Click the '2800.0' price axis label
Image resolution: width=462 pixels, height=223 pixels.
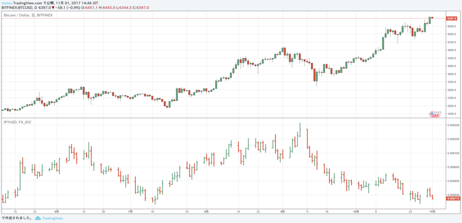[x=452, y=90]
